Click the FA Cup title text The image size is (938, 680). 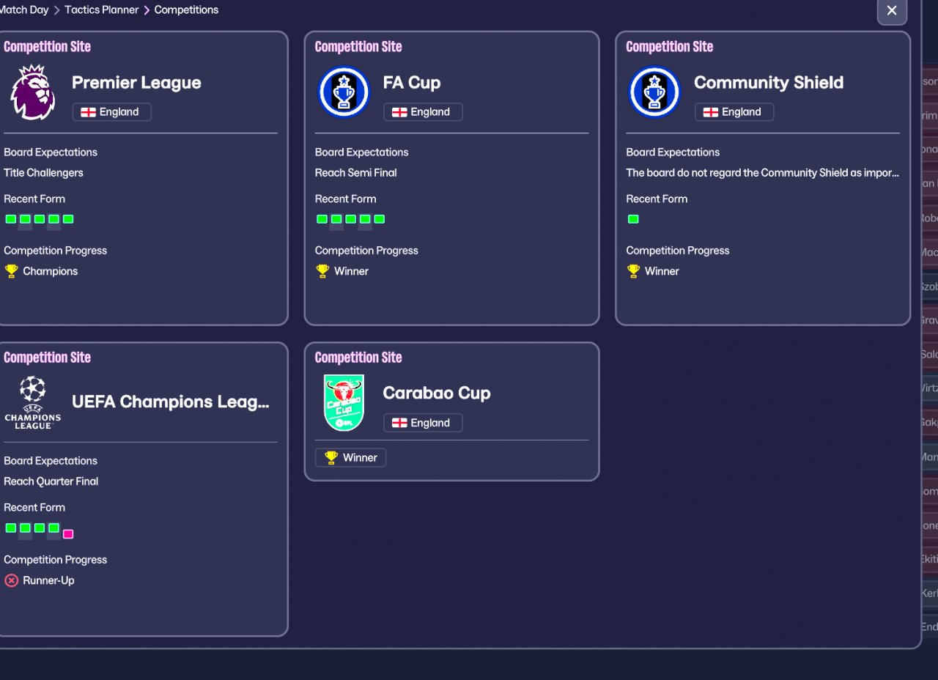point(412,83)
